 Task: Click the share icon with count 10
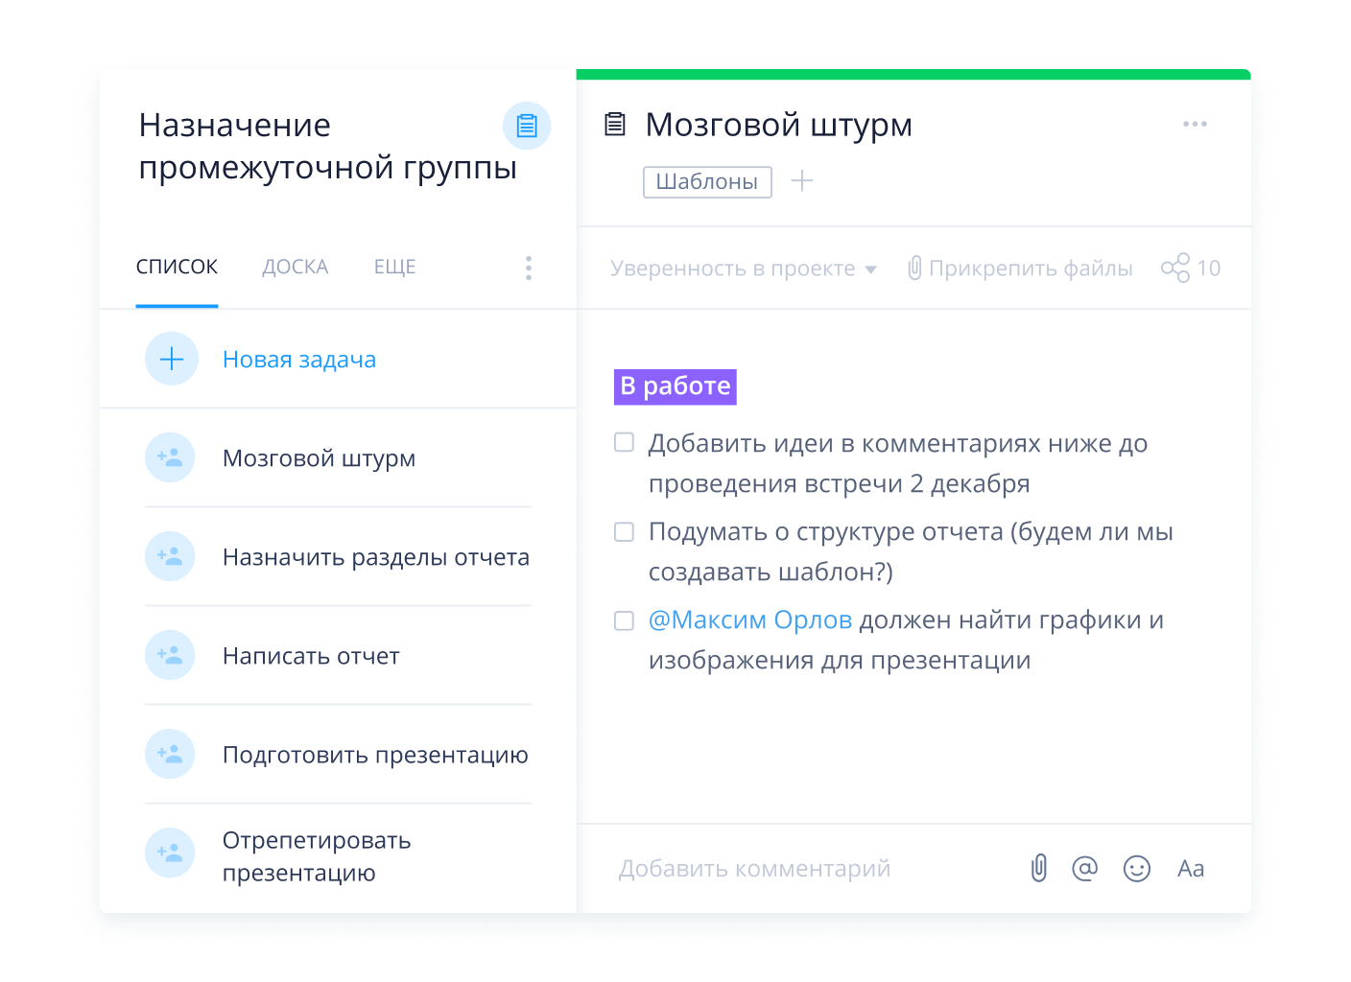[x=1174, y=268]
